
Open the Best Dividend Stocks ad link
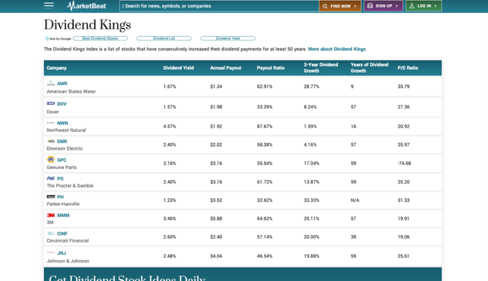click(x=100, y=38)
